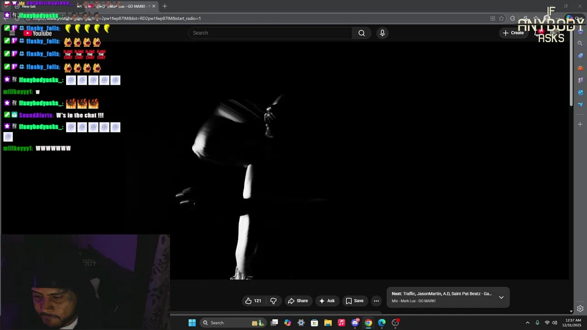
Task: Click the YouTube logo home link
Action: 38,33
